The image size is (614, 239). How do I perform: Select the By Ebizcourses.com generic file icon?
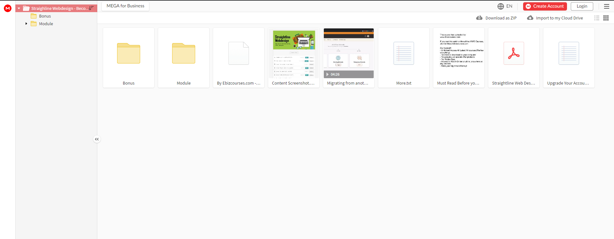point(239,53)
